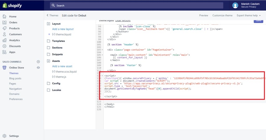Click the Assets folder icon
266x140 pixels.
tap(49, 61)
